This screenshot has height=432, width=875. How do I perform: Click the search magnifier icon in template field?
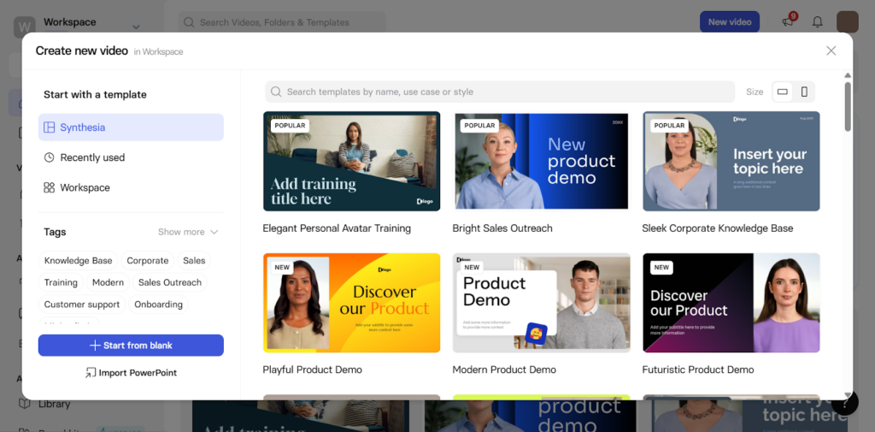[x=276, y=92]
